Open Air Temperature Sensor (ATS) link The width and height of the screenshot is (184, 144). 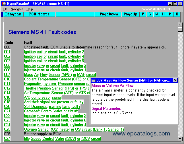pos(57,93)
